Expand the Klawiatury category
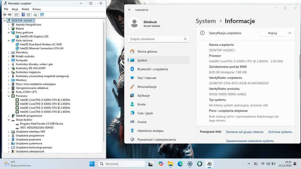 coord(9,52)
